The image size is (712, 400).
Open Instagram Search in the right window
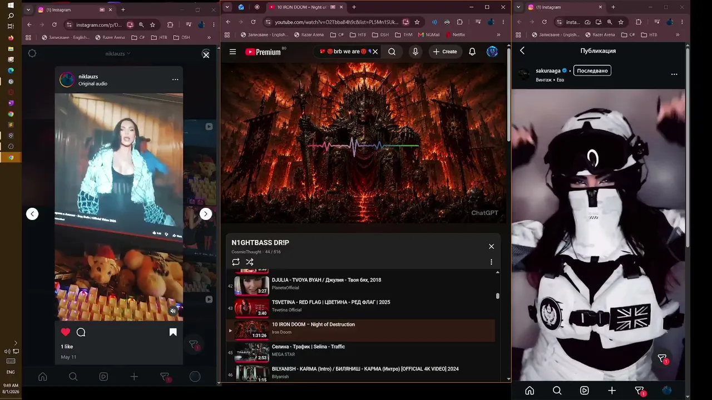(557, 390)
